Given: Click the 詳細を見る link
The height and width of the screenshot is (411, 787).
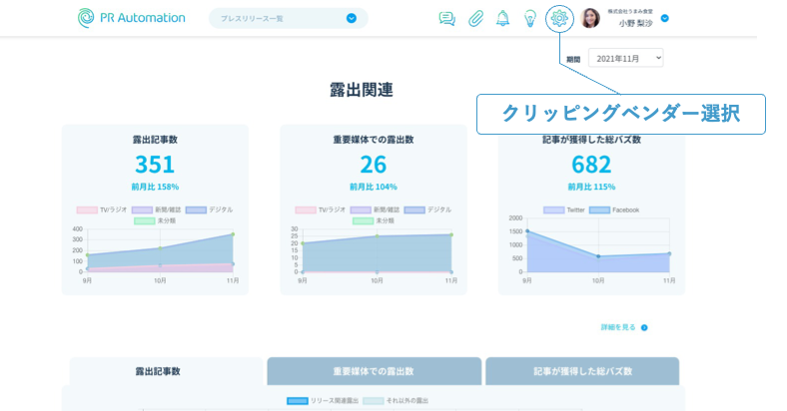Looking at the screenshot, I should click(618, 327).
